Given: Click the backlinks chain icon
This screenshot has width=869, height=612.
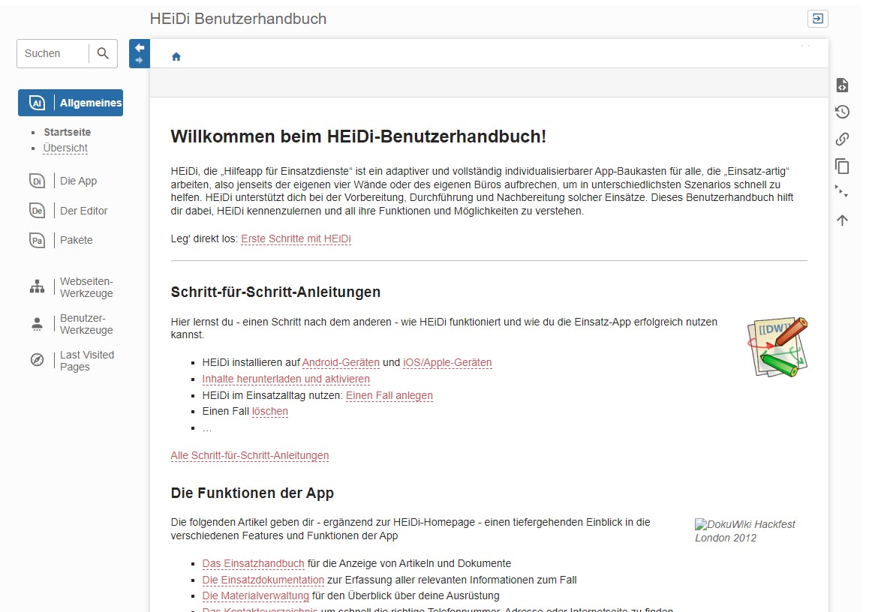Looking at the screenshot, I should click(x=842, y=139).
